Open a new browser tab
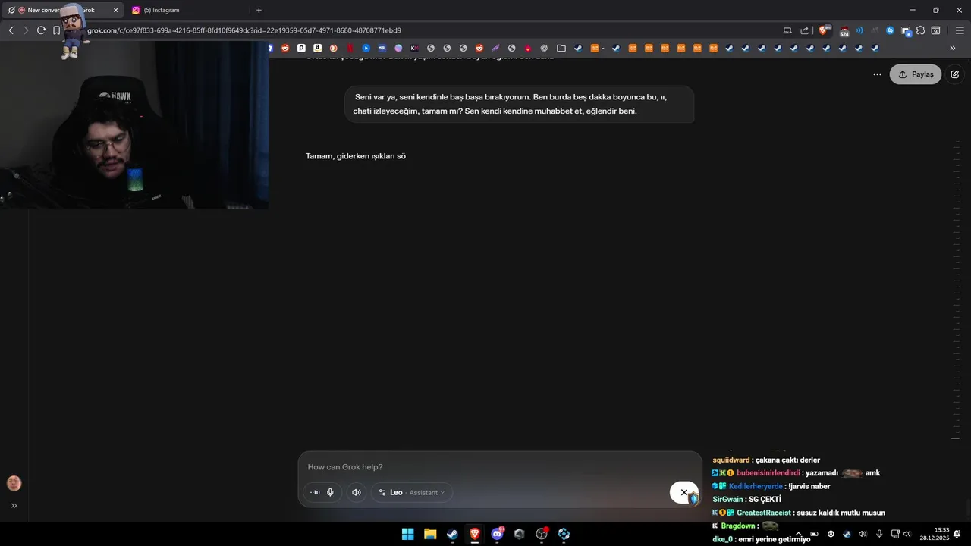 coord(259,10)
